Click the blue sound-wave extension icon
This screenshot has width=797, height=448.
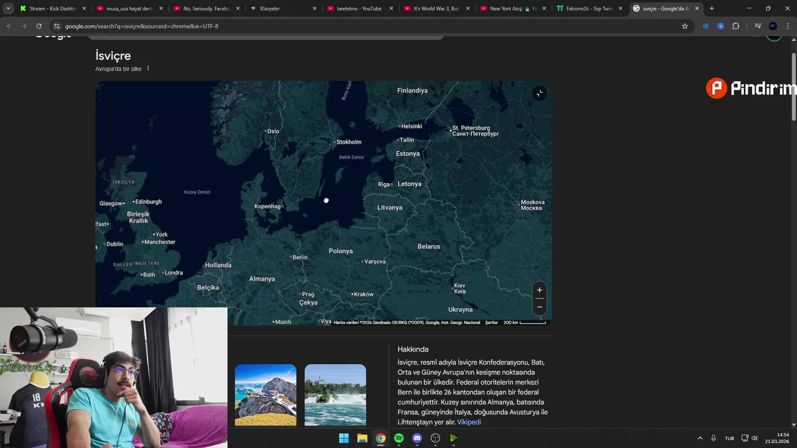click(705, 26)
